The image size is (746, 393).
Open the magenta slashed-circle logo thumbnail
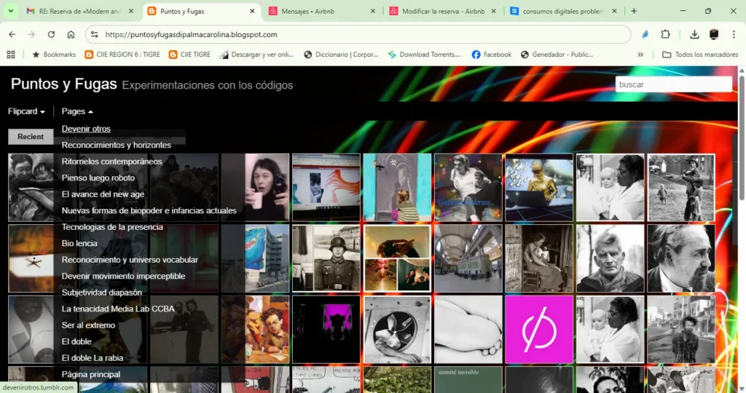(x=539, y=329)
